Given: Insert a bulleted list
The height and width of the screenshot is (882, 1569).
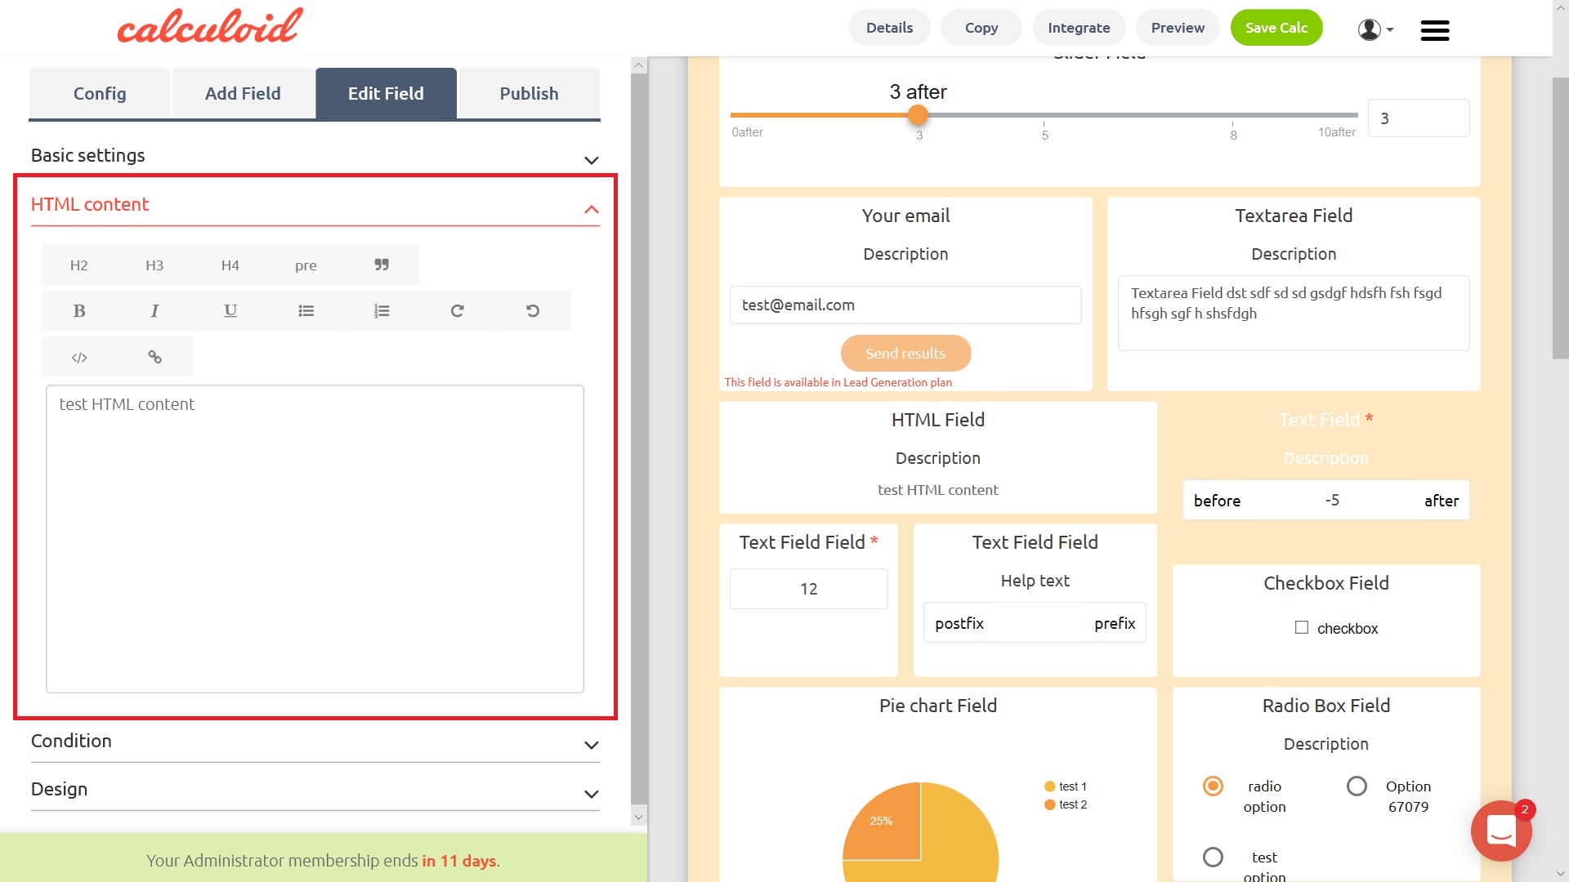Looking at the screenshot, I should click(x=306, y=311).
